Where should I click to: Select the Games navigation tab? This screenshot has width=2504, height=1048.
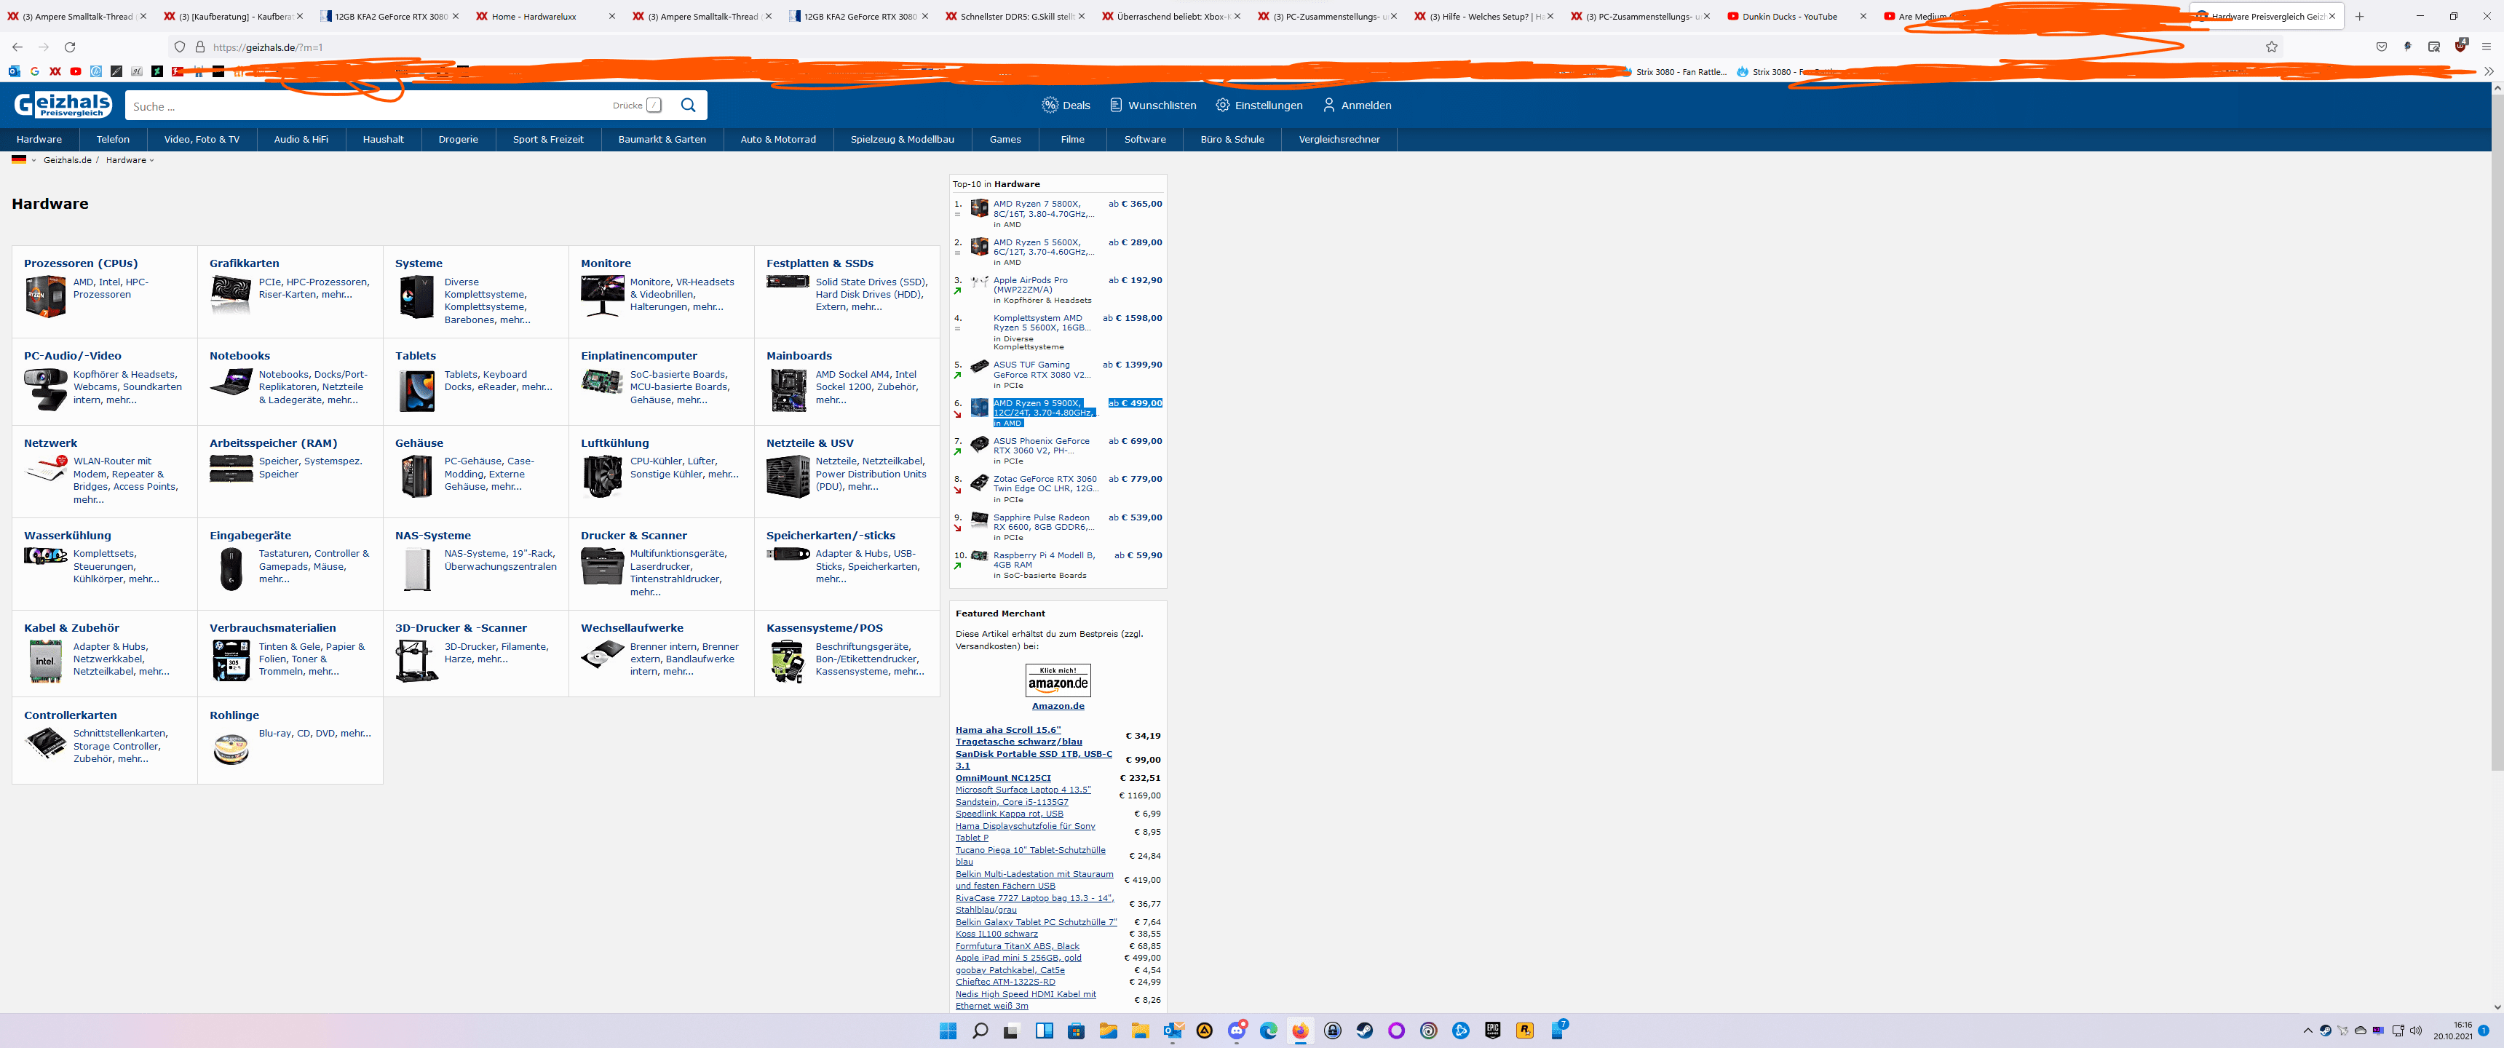(x=1005, y=139)
